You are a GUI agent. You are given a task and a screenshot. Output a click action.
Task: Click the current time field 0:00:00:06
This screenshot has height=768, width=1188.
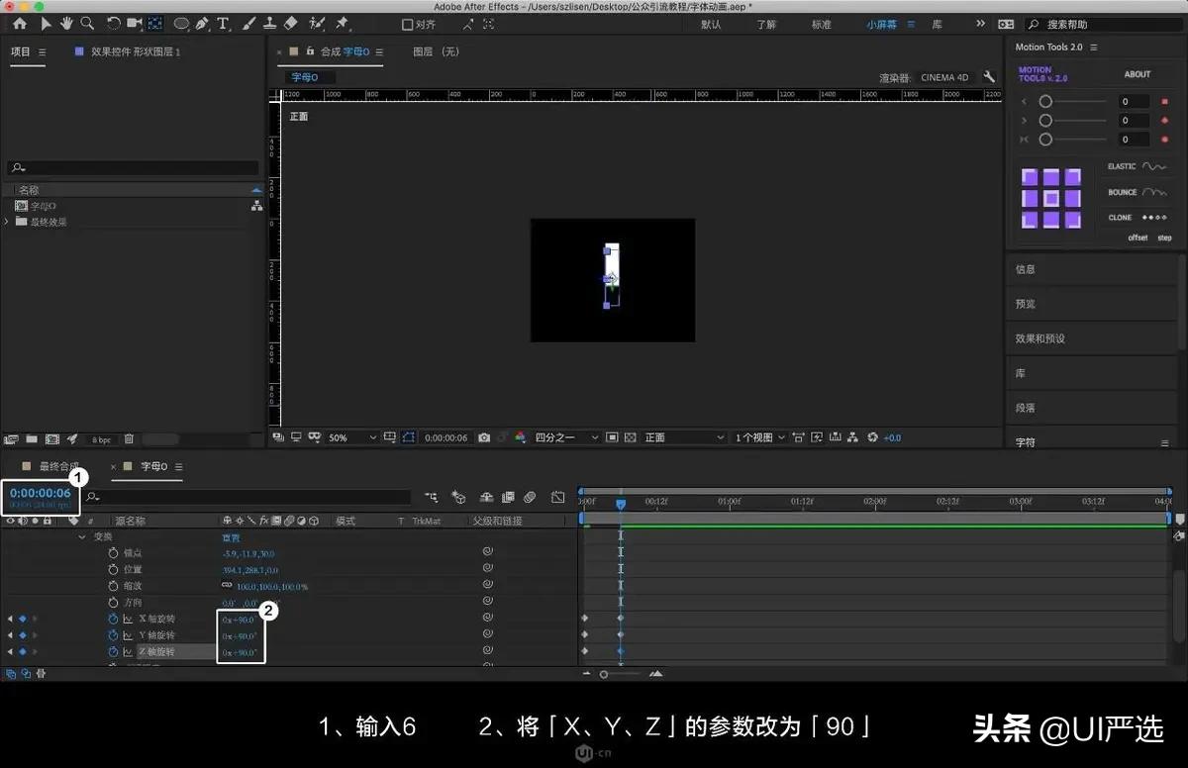point(40,492)
